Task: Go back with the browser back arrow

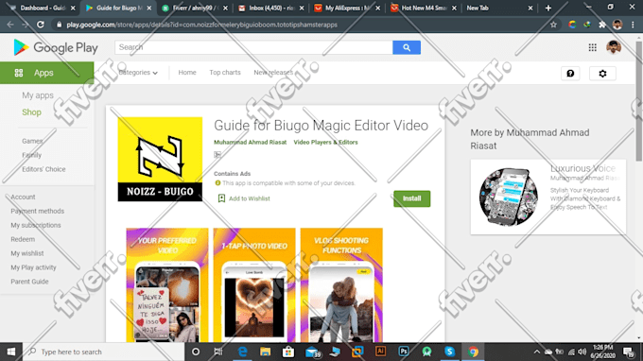Action: [x=10, y=25]
